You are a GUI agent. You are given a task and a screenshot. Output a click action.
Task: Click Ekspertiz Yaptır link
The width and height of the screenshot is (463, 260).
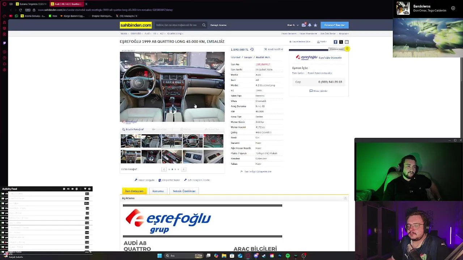click(x=169, y=180)
